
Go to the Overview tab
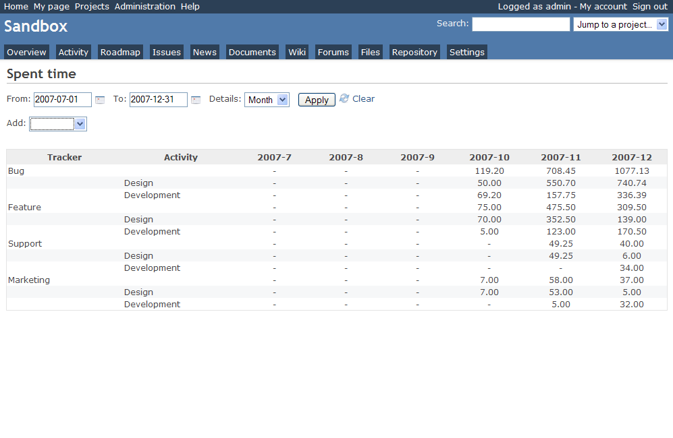[26, 53]
